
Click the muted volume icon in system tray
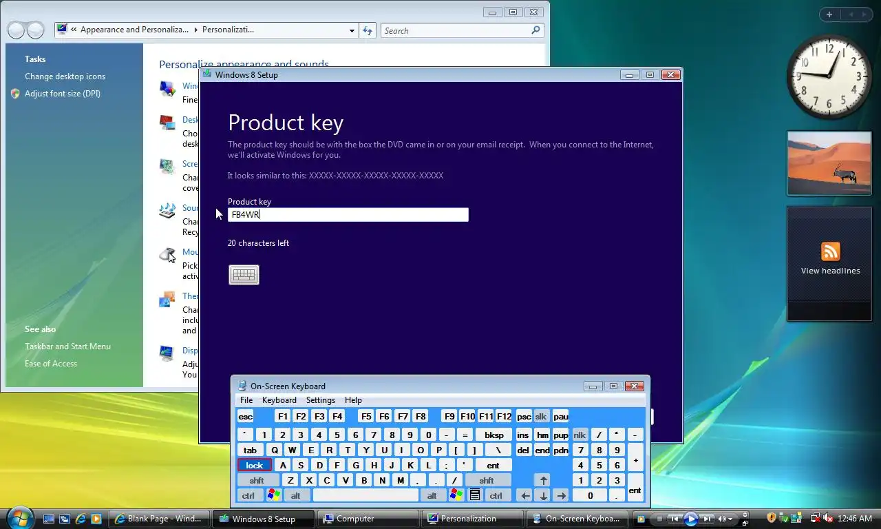click(829, 518)
